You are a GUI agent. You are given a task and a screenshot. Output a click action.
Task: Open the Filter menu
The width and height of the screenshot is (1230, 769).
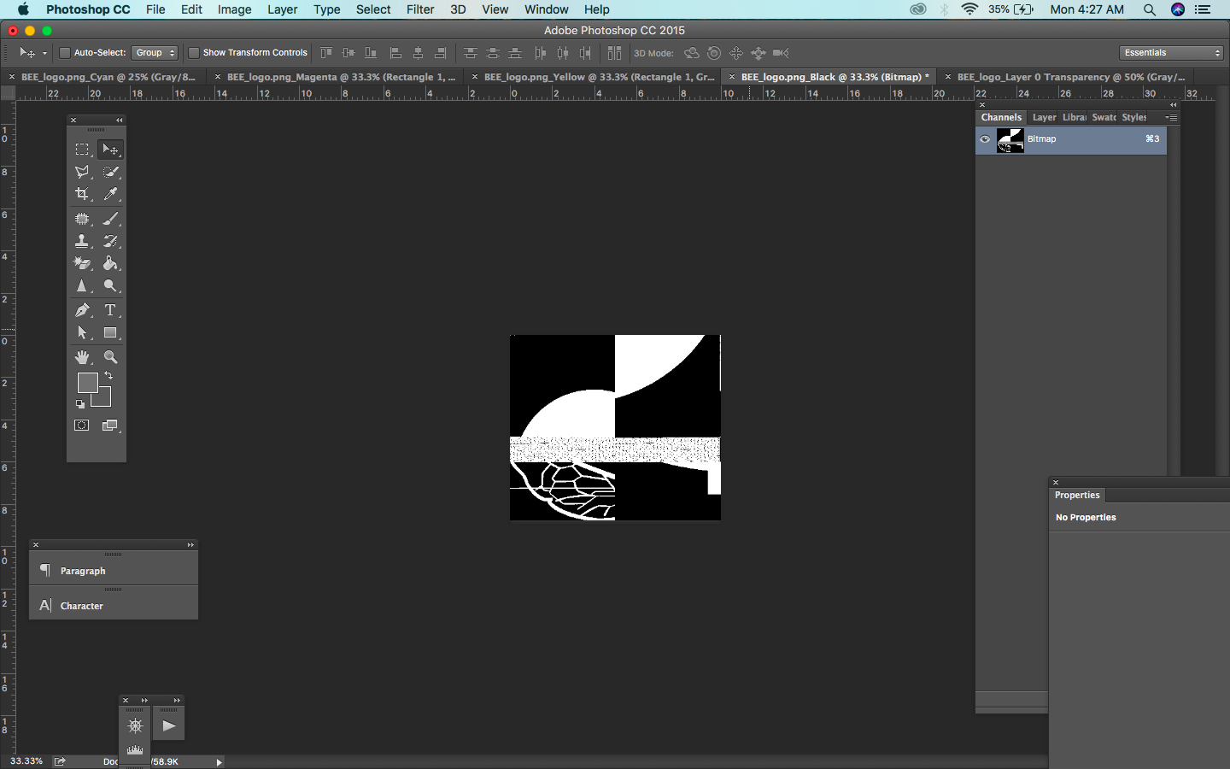pyautogui.click(x=420, y=9)
